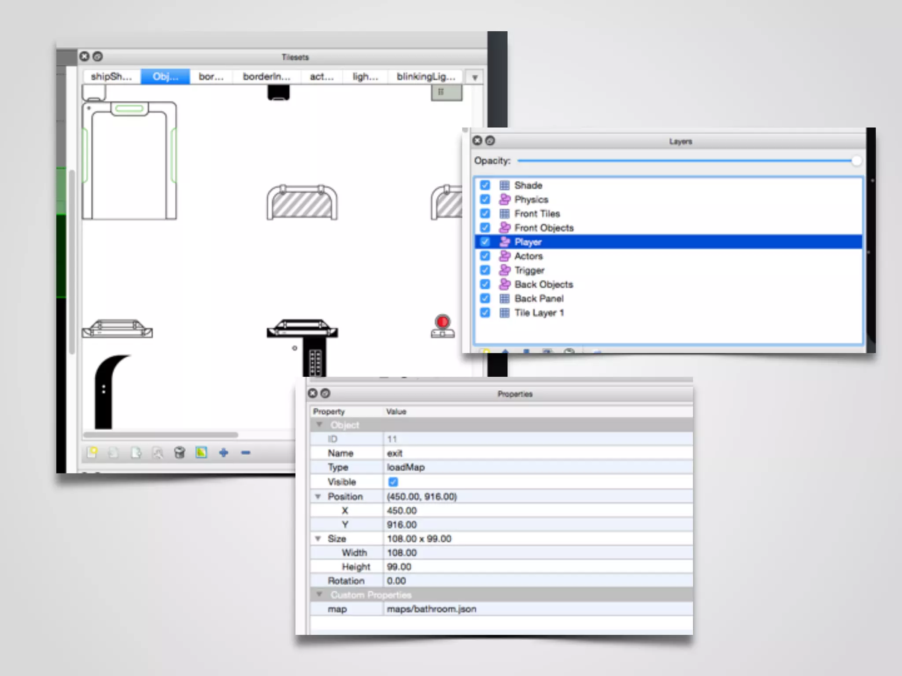Screen dimensions: 902x676
Task: Collapse the Size property group
Action: [x=318, y=538]
